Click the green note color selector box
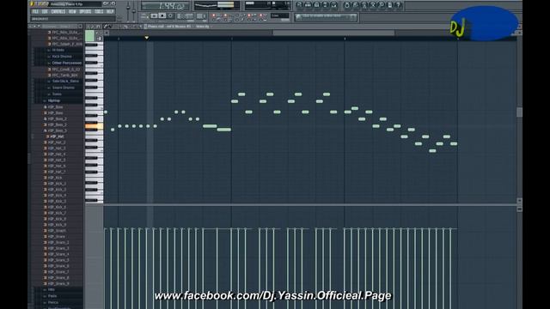 tap(89, 36)
